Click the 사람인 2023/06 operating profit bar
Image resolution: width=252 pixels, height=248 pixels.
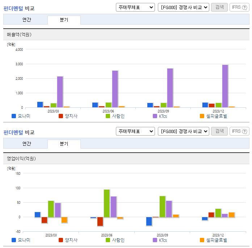tap(107, 203)
